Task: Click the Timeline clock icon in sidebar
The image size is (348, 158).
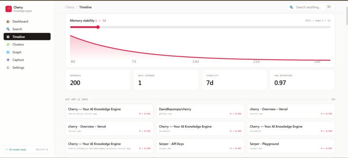Action: coord(8,37)
